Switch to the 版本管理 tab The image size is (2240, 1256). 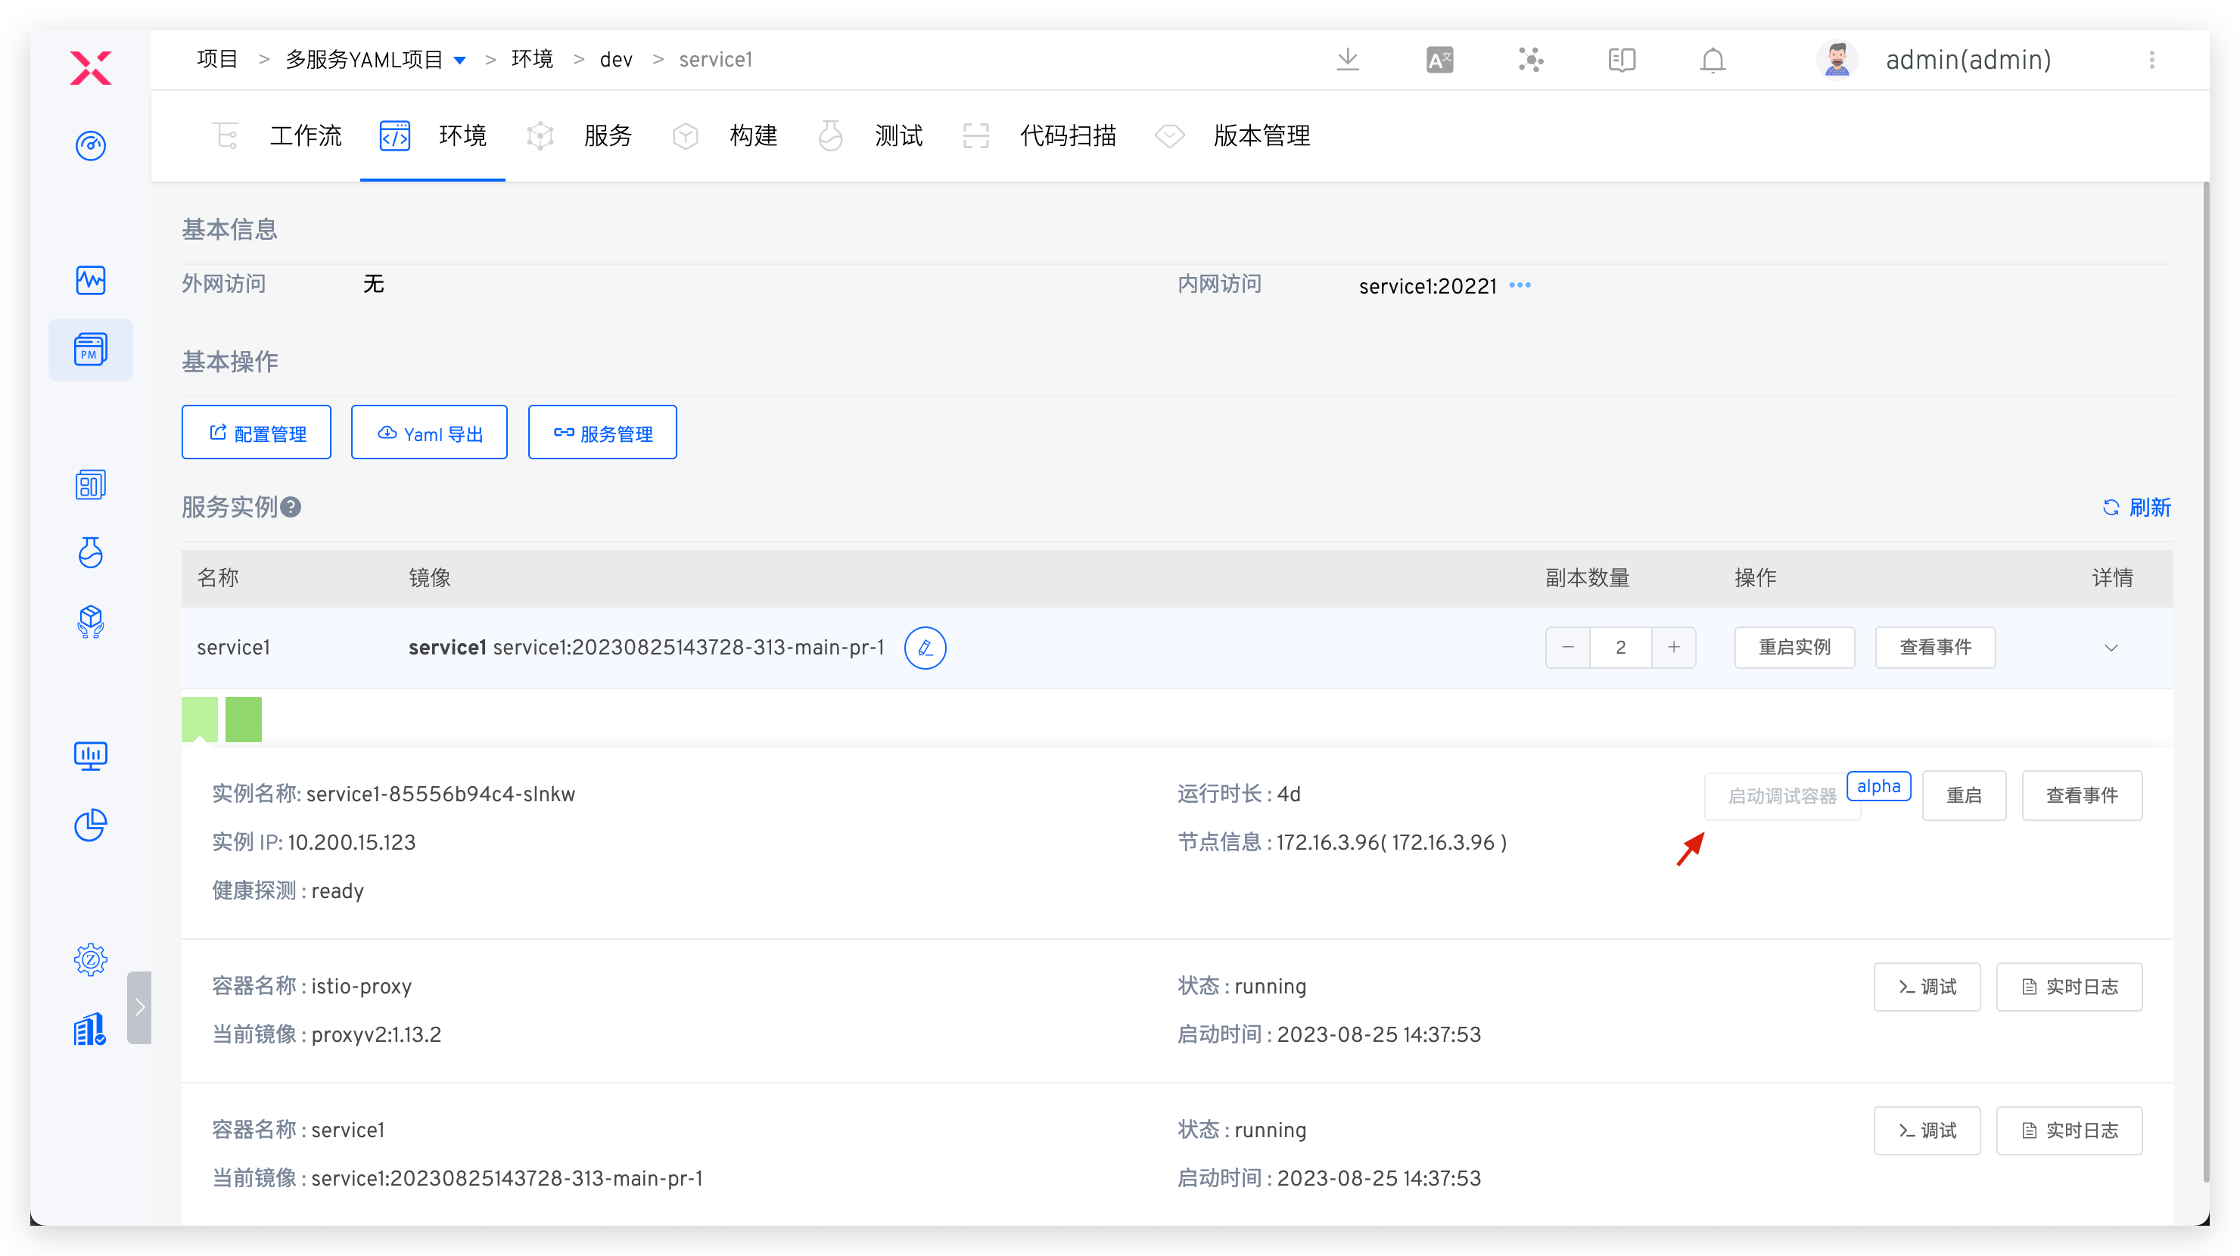[x=1262, y=135]
